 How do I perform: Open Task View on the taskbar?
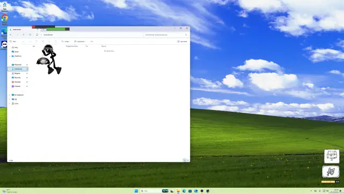click(x=172, y=191)
